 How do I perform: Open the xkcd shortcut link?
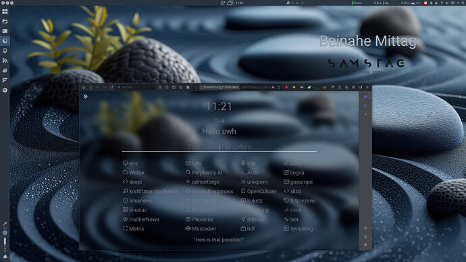coord(292,191)
